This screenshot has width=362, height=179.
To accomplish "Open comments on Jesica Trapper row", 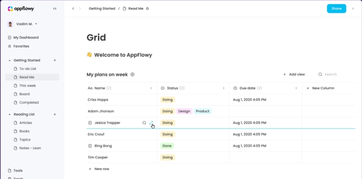I will point(144,123).
